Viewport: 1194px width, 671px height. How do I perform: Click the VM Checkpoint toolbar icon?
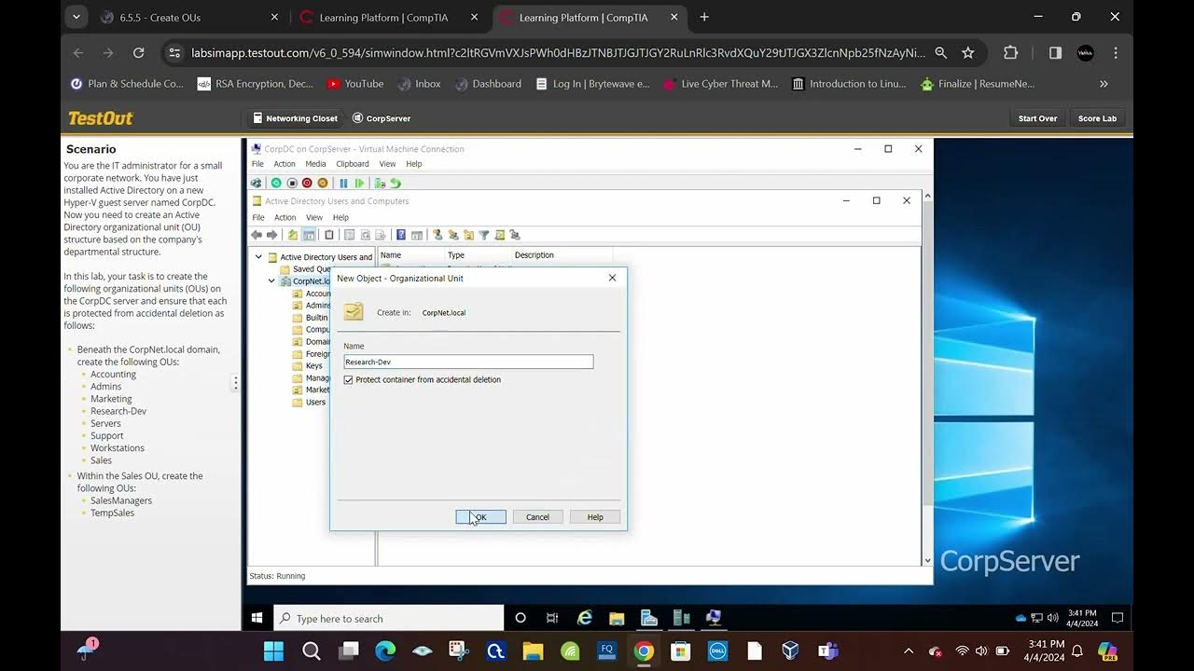click(380, 183)
